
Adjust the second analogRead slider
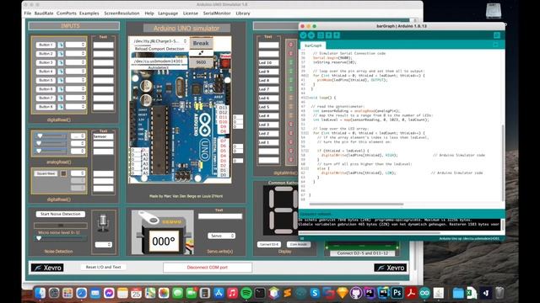pos(51,143)
